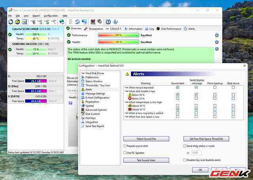
Task: Open Thresholds / Tray Icon page
Action: click(98, 85)
